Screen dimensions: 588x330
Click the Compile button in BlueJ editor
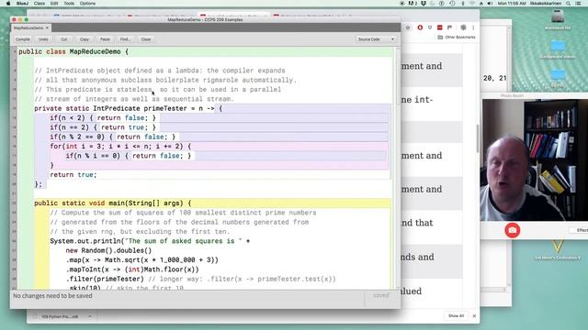(22, 39)
